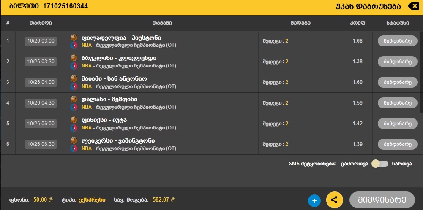Click the გამორთვა label beside the SMS switch
The height and width of the screenshot is (210, 423).
coord(355,164)
